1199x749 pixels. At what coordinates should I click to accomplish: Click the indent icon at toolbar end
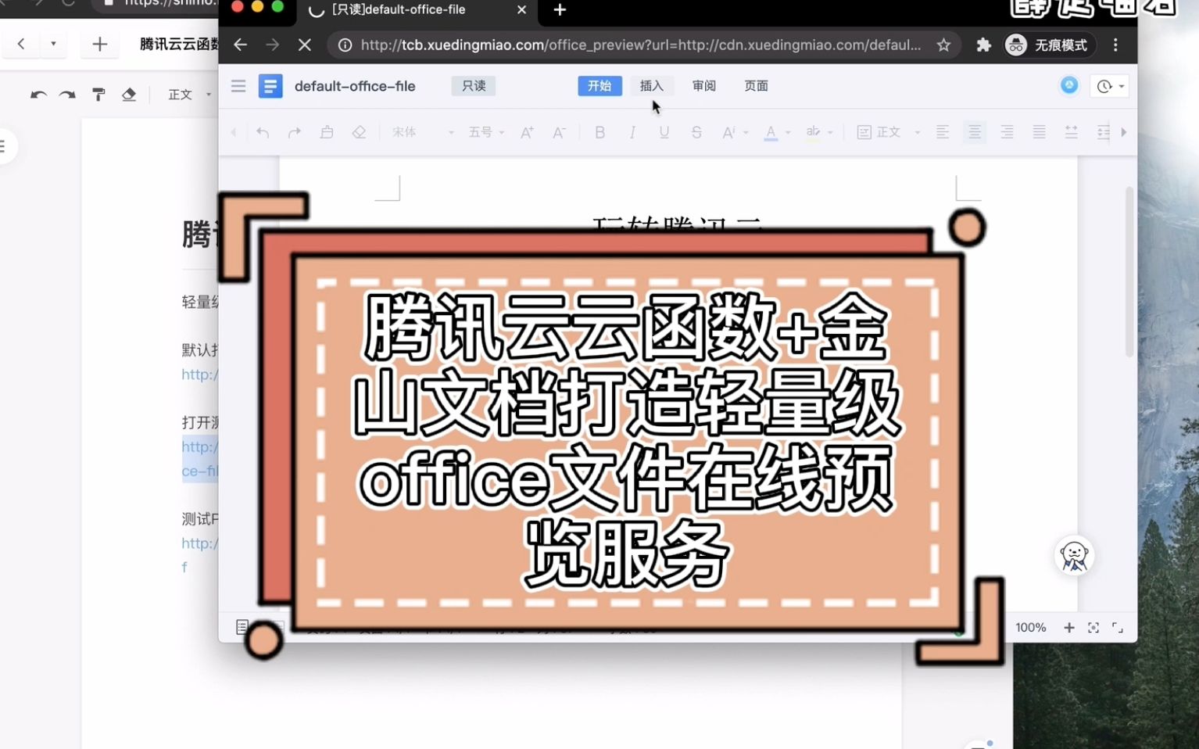(1103, 133)
